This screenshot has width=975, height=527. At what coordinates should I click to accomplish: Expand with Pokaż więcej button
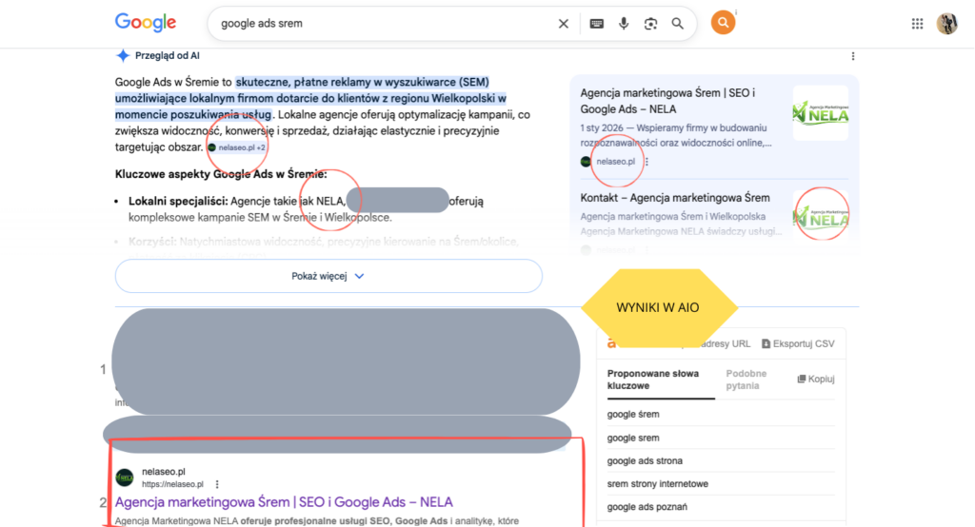point(328,276)
